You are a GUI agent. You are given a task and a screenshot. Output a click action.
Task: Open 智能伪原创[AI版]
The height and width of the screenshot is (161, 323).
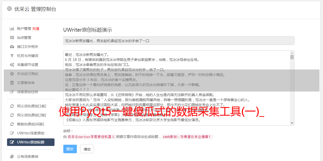click(x=31, y=124)
